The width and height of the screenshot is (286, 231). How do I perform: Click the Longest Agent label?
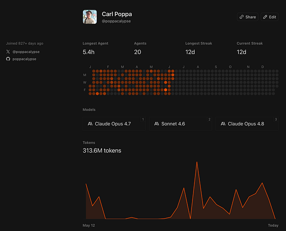pos(95,43)
